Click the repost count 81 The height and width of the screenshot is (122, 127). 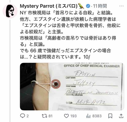[x=51, y=116]
